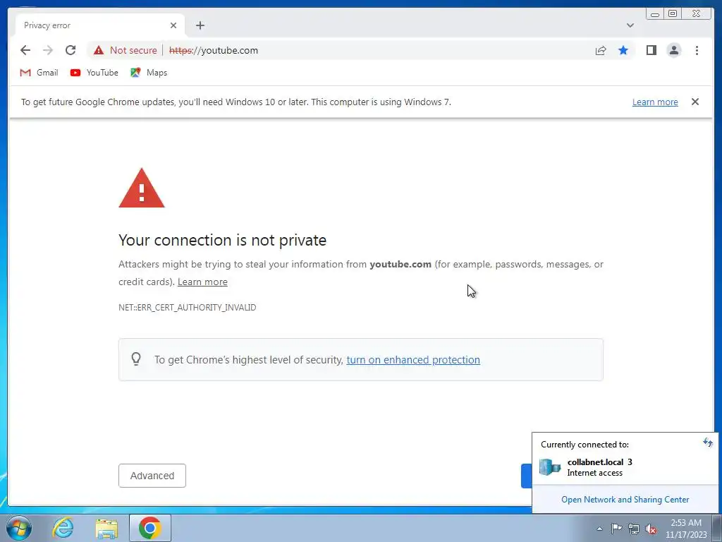Image resolution: width=722 pixels, height=542 pixels.
Task: Close the Privacy error tab
Action: click(x=173, y=25)
